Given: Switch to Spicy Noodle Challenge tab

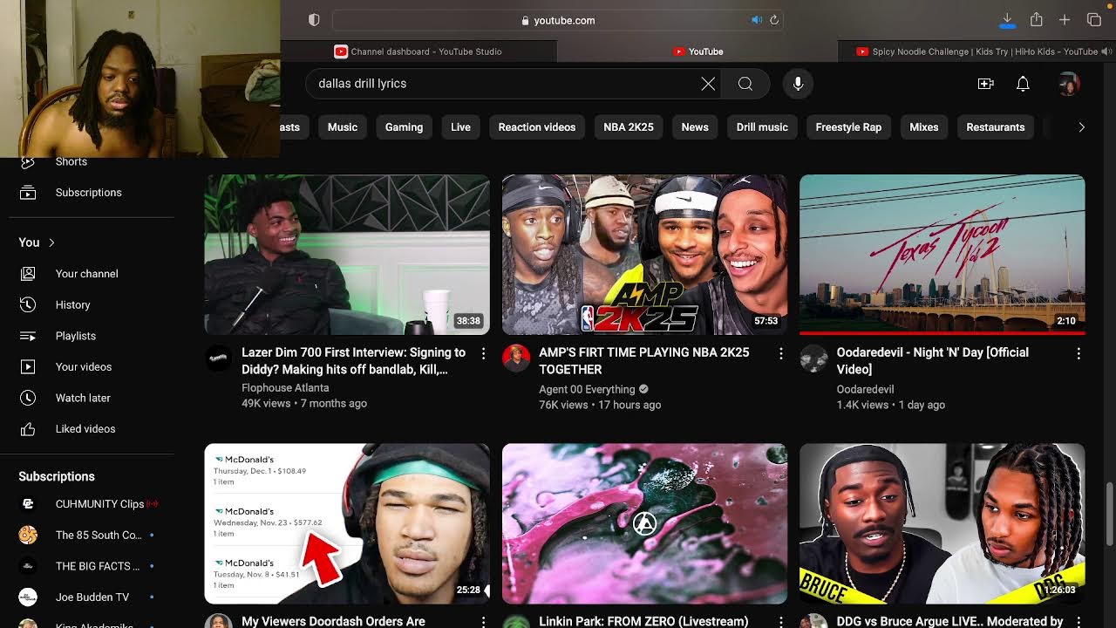Looking at the screenshot, I should (x=976, y=51).
